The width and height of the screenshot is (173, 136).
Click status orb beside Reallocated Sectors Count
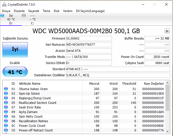[x=6, y=103]
